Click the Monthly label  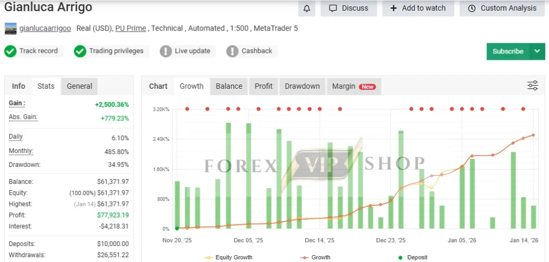21,151
